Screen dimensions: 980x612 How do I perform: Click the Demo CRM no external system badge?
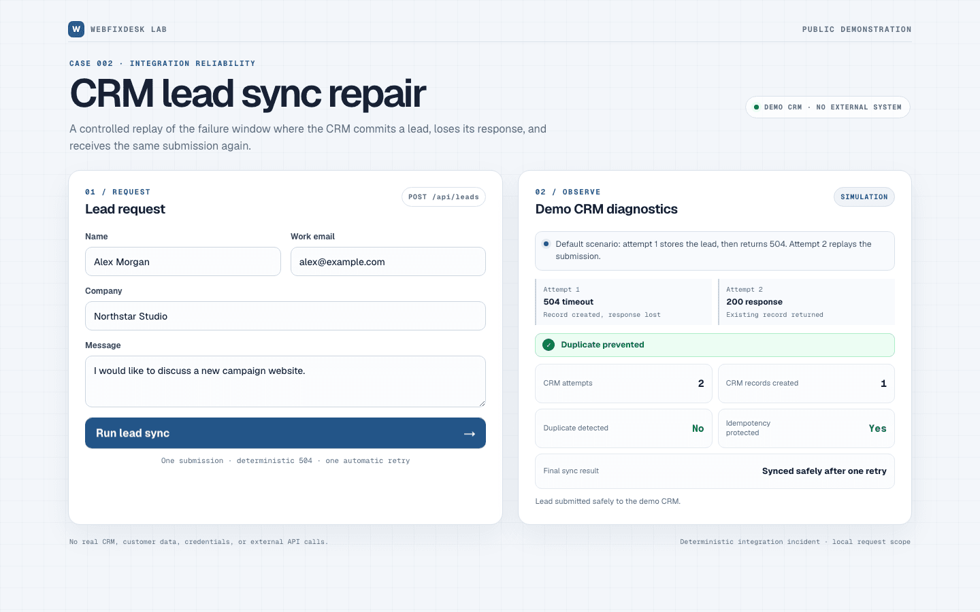(828, 107)
